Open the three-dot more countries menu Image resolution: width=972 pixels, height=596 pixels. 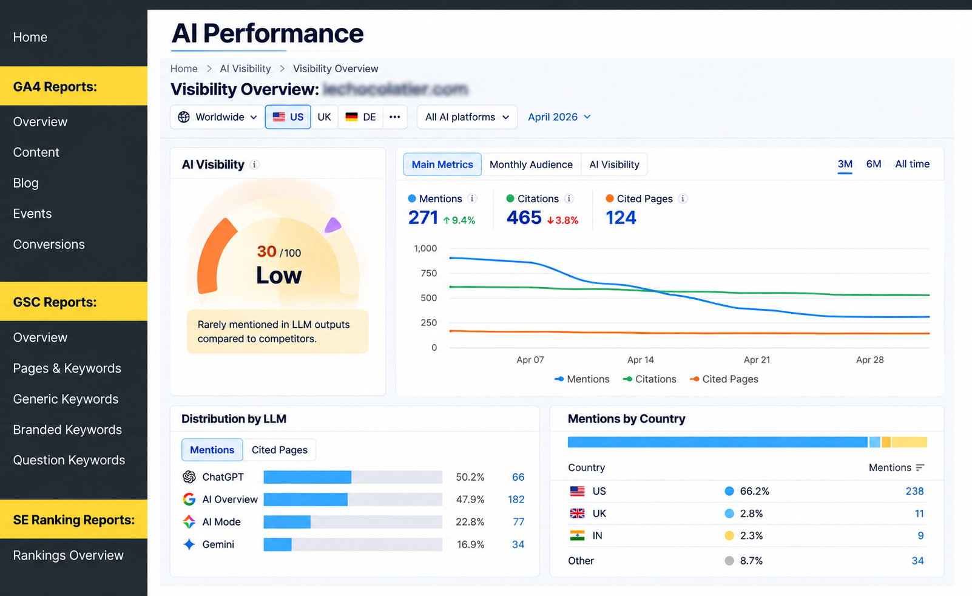tap(395, 117)
